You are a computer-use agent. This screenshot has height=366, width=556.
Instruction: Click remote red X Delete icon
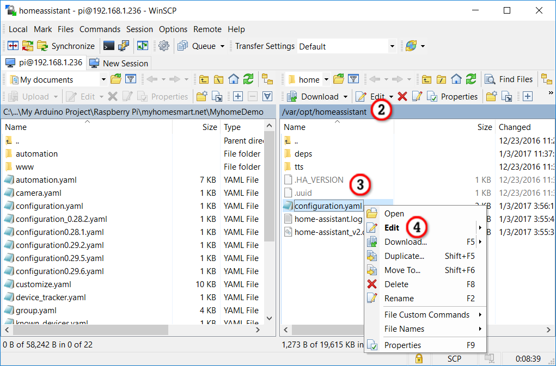[x=402, y=96]
